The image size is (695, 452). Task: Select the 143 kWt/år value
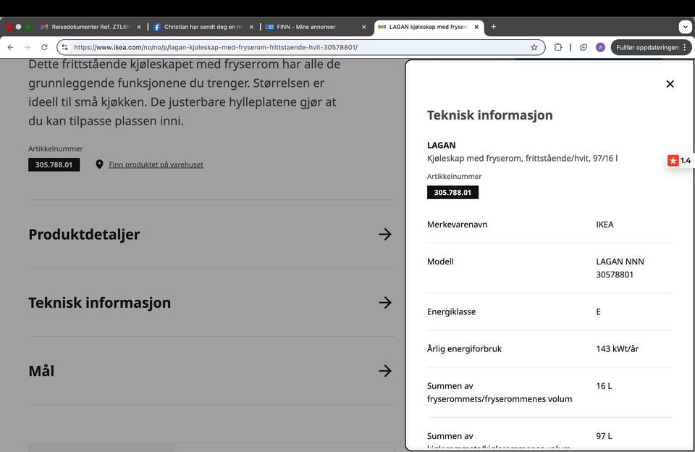(x=617, y=348)
